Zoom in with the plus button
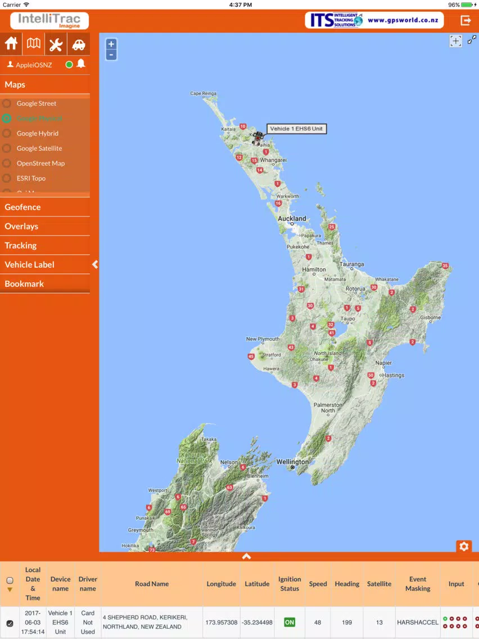This screenshot has height=639, width=479. pos(111,44)
